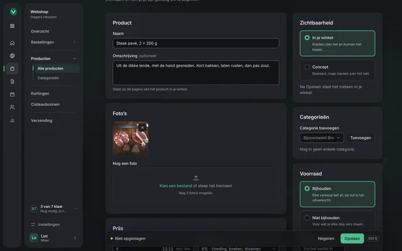Open the globe website icon in rail
402x251 pixels.
tap(12, 56)
